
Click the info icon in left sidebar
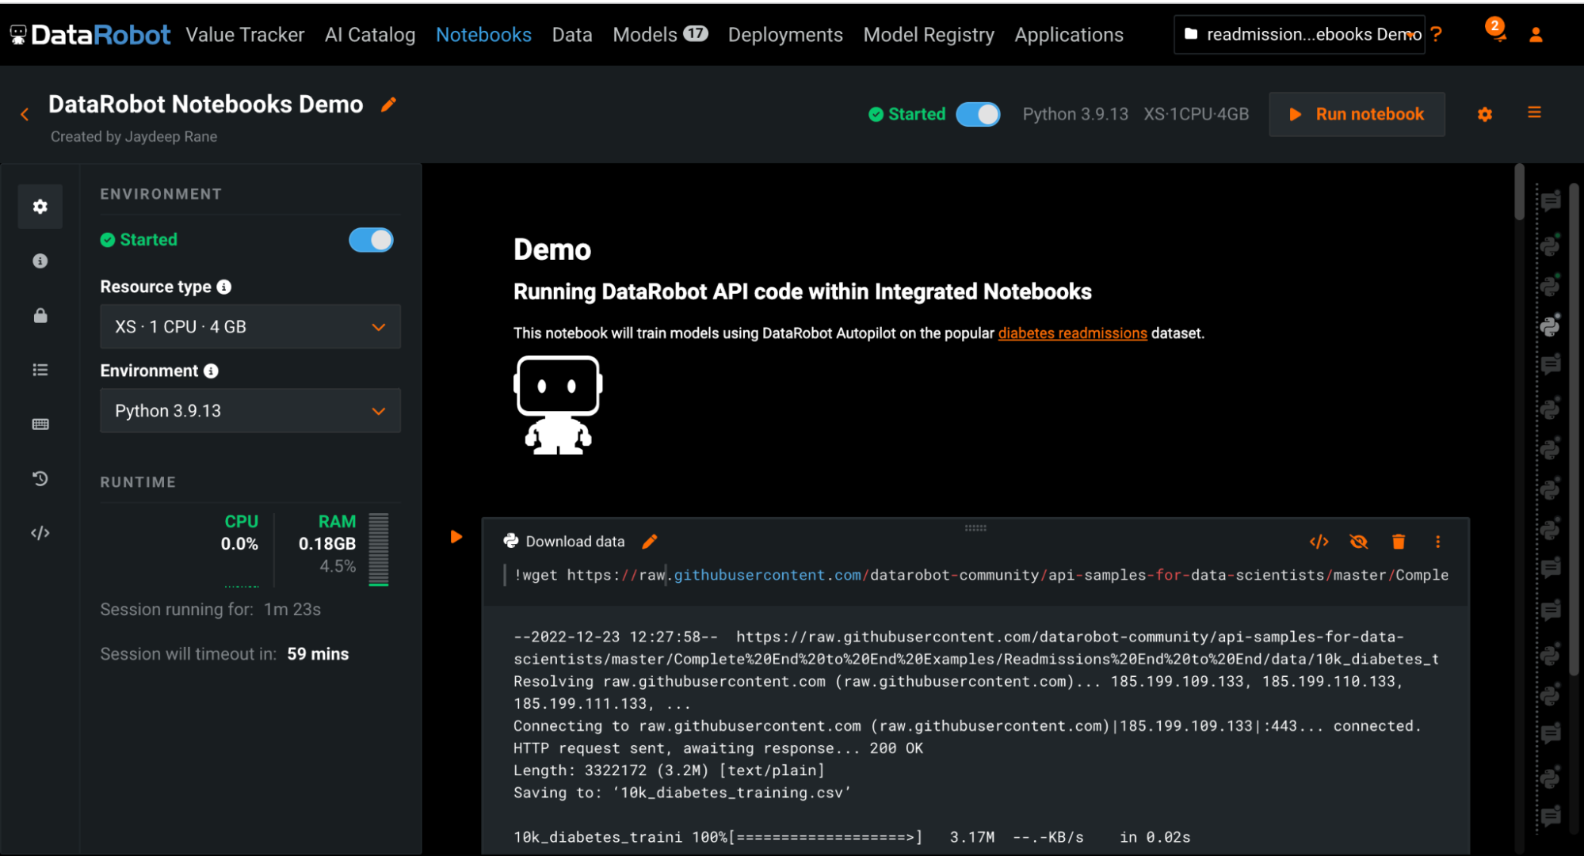(39, 261)
